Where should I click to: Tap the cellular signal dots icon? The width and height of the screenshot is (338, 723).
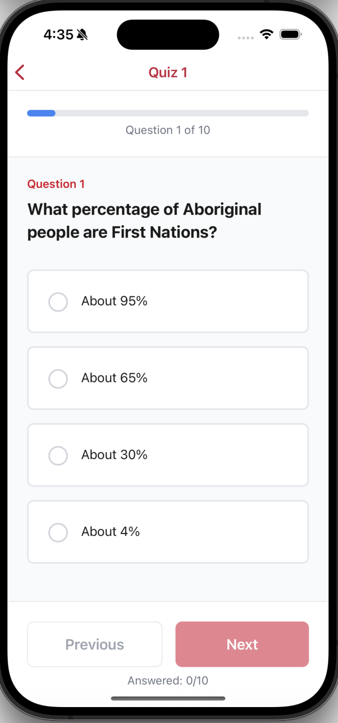tap(245, 37)
